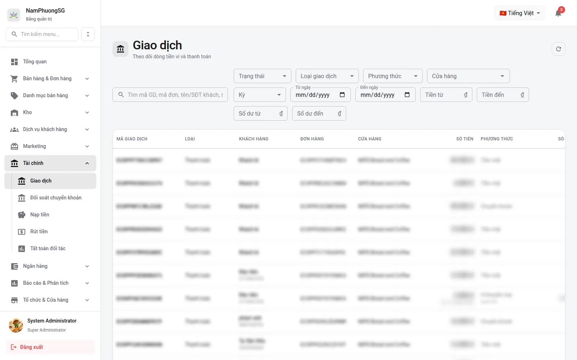577x360 pixels.
Task: Expand the Marketing menu
Action: 50,146
